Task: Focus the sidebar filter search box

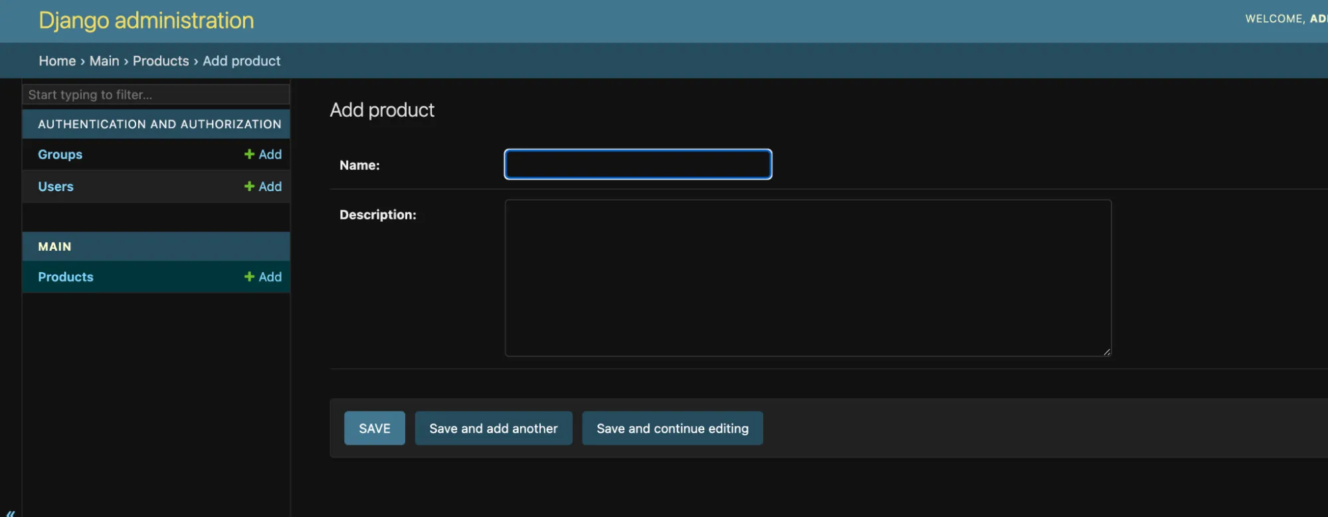Action: click(156, 94)
